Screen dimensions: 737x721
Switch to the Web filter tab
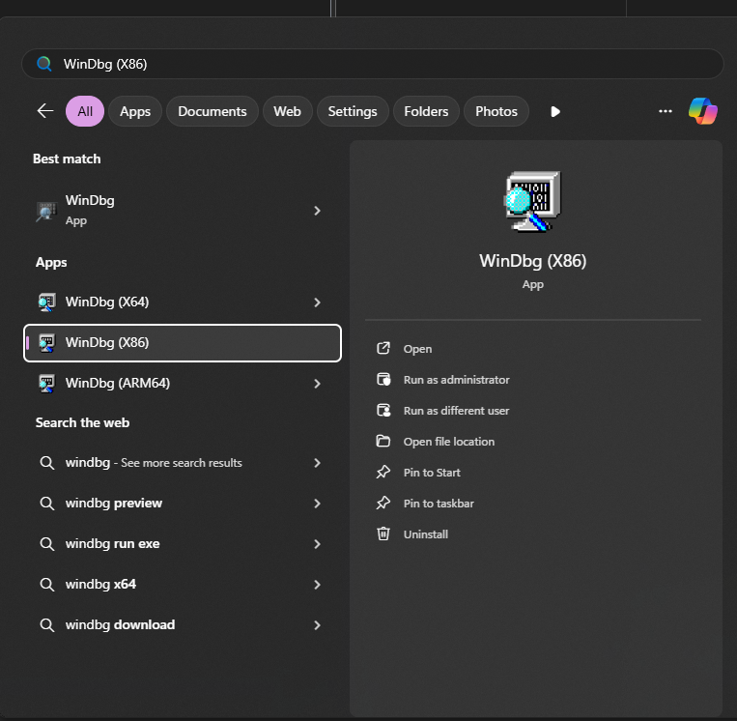click(x=287, y=111)
